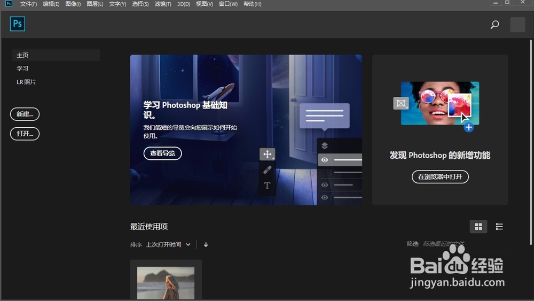Open the 文件(F) menu
This screenshot has height=301, width=534.
tap(28, 4)
